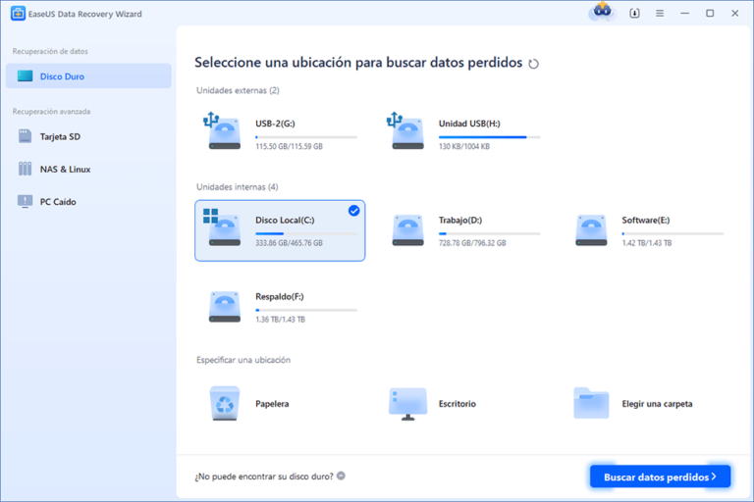Click the Respaldo(F:) usage bar
754x502 pixels.
tap(306, 310)
